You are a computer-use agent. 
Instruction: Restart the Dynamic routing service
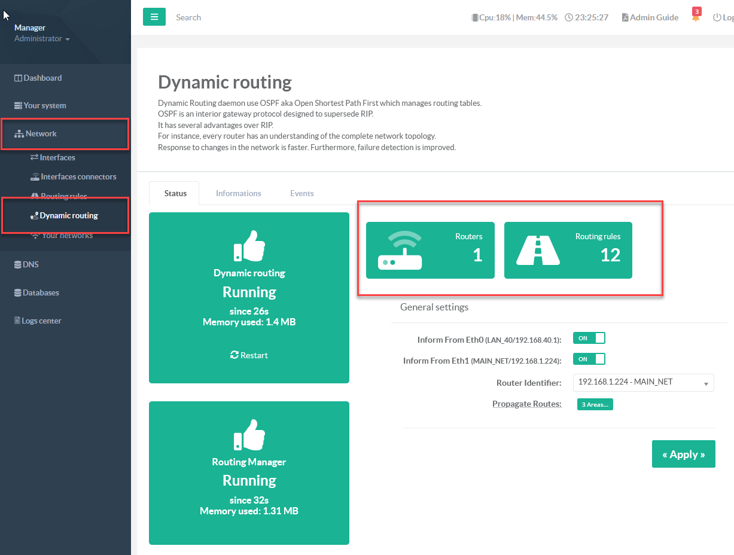[249, 355]
